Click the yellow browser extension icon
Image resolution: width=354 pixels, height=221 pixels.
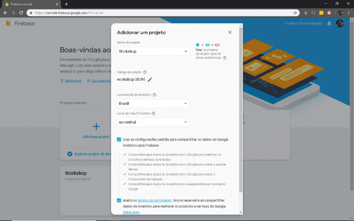pyautogui.click(x=321, y=13)
